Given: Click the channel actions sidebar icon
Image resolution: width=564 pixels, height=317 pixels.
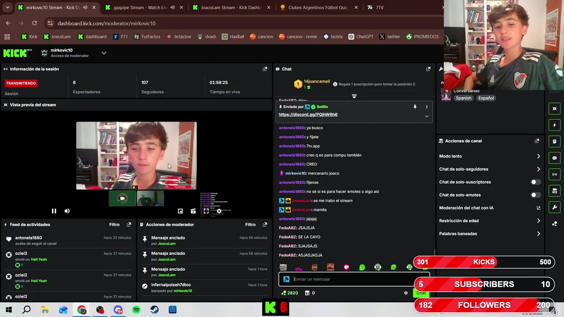Looking at the screenshot, I should click(555, 191).
